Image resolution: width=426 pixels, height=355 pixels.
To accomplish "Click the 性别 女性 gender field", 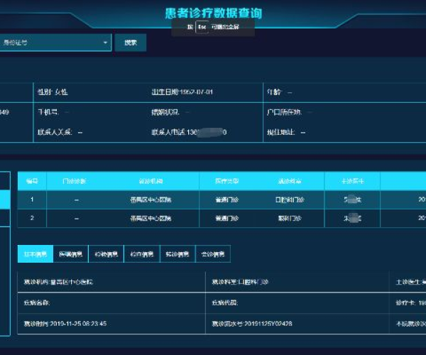I will 53,92.
